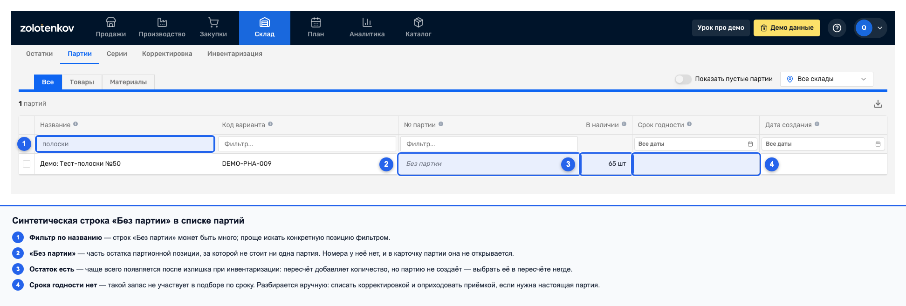The width and height of the screenshot is (906, 306).
Task: Focus the Название filter field with полоски
Action: tap(125, 144)
